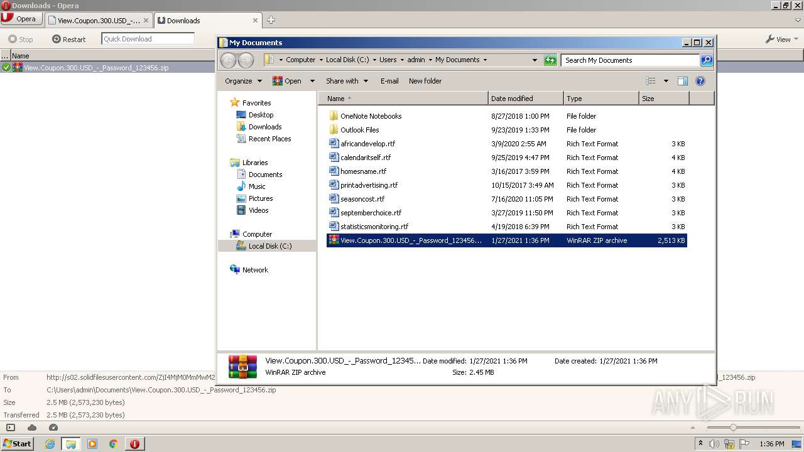Image resolution: width=804 pixels, height=452 pixels.
Task: Adjust the Opera zoom slider handle
Action: 732,428
